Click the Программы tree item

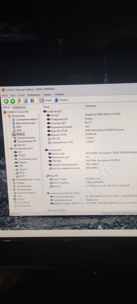click(x=23, y=206)
